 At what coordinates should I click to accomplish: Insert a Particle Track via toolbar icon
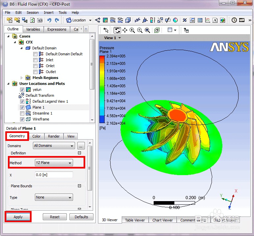[x=120, y=20]
